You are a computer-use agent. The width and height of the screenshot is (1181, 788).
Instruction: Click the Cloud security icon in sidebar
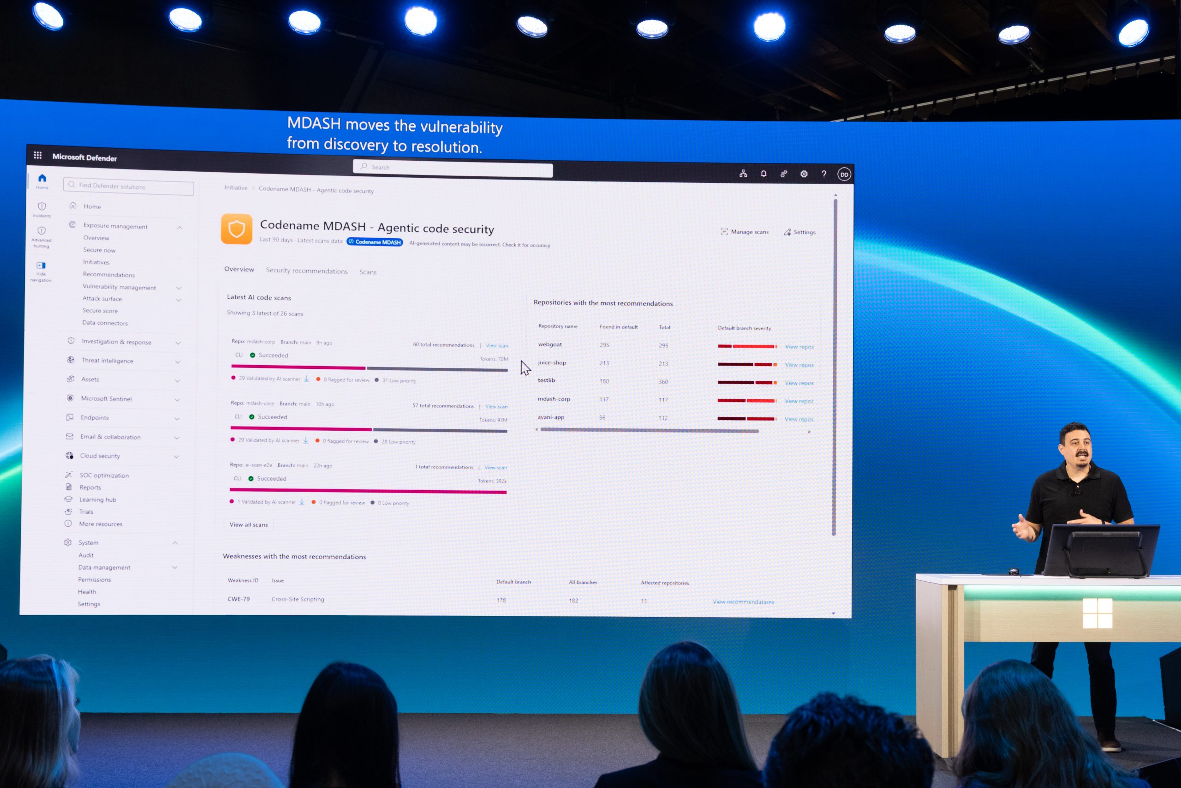(x=69, y=455)
